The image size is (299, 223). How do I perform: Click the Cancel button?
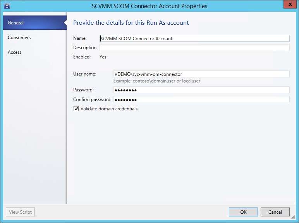(x=275, y=212)
